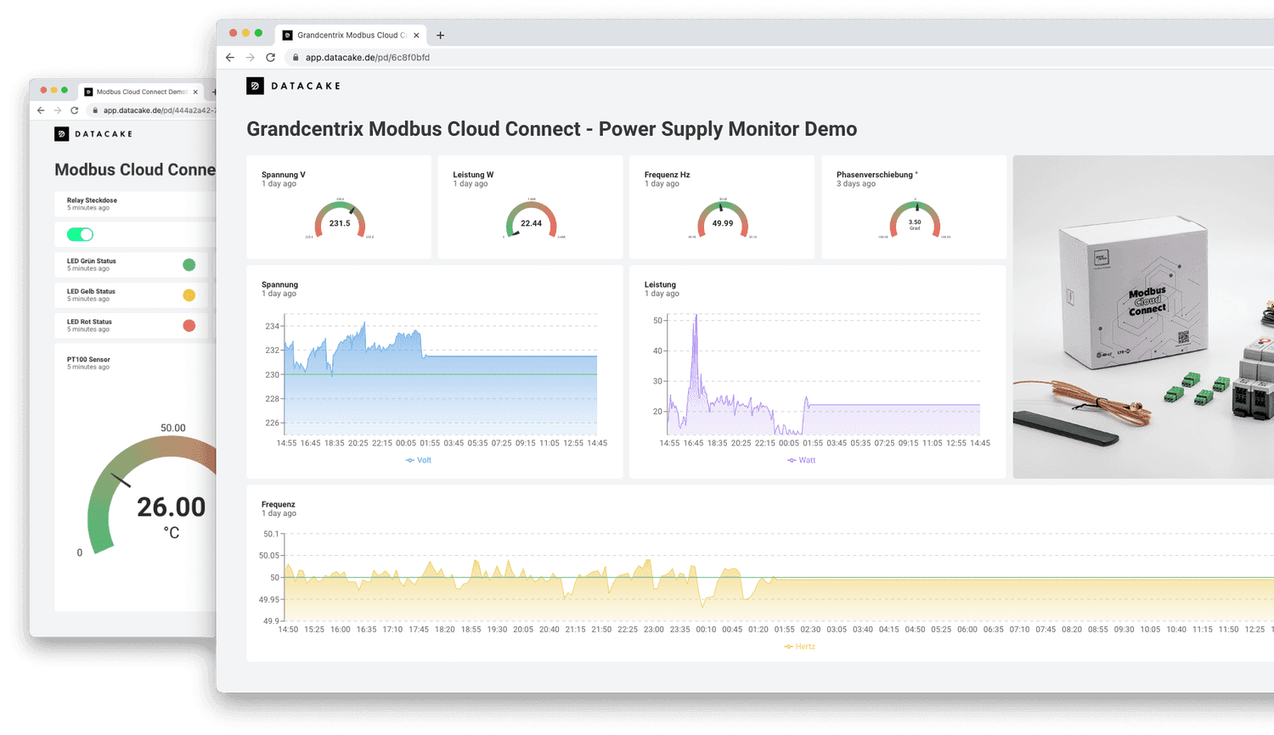This screenshot has width=1274, height=735.
Task: Click the back arrow in the front browser window
Action: point(230,58)
